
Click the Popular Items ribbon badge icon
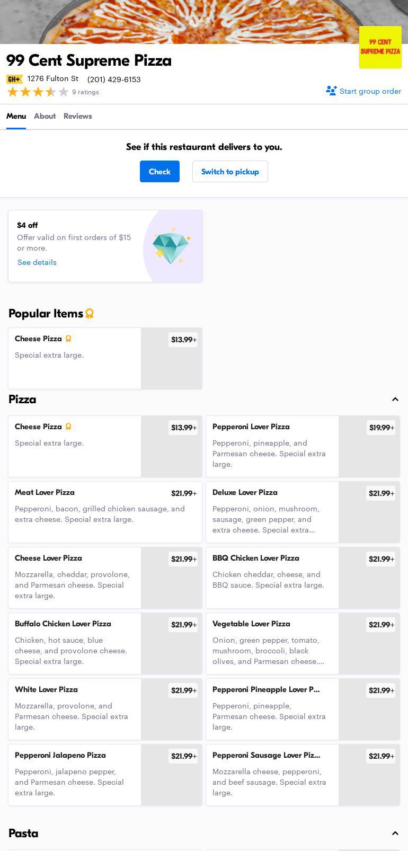(90, 314)
